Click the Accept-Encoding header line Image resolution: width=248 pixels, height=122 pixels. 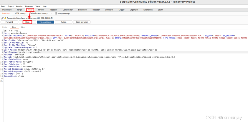(x=24, y=69)
